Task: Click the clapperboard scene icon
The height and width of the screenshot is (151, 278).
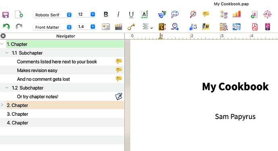Action: (118, 27)
